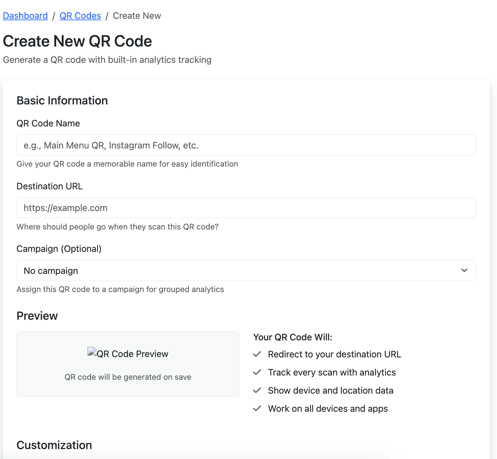Click checkmark beside Work on all devices
The width and height of the screenshot is (497, 459).
[x=257, y=409]
